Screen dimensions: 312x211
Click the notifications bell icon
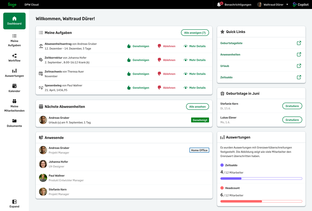pos(219,4)
